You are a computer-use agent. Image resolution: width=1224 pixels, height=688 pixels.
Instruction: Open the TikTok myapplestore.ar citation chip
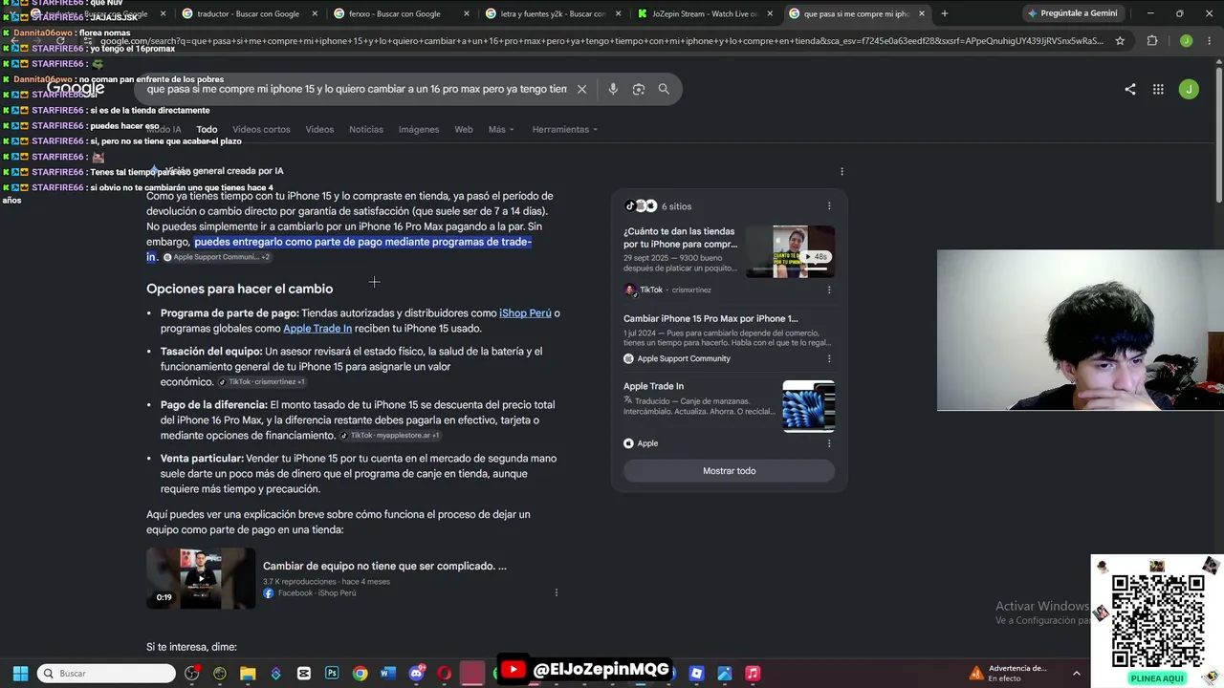tap(390, 436)
